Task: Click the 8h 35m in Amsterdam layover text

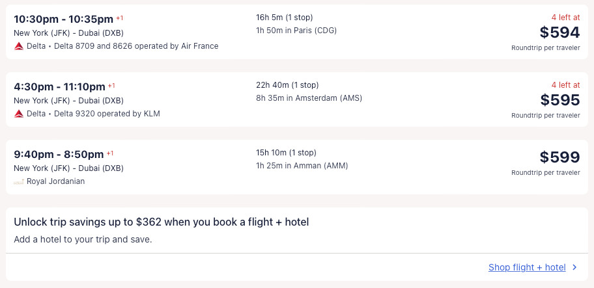Action: (309, 98)
